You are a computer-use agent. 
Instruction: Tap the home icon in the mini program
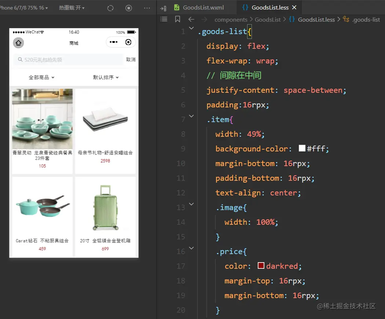tap(18, 43)
